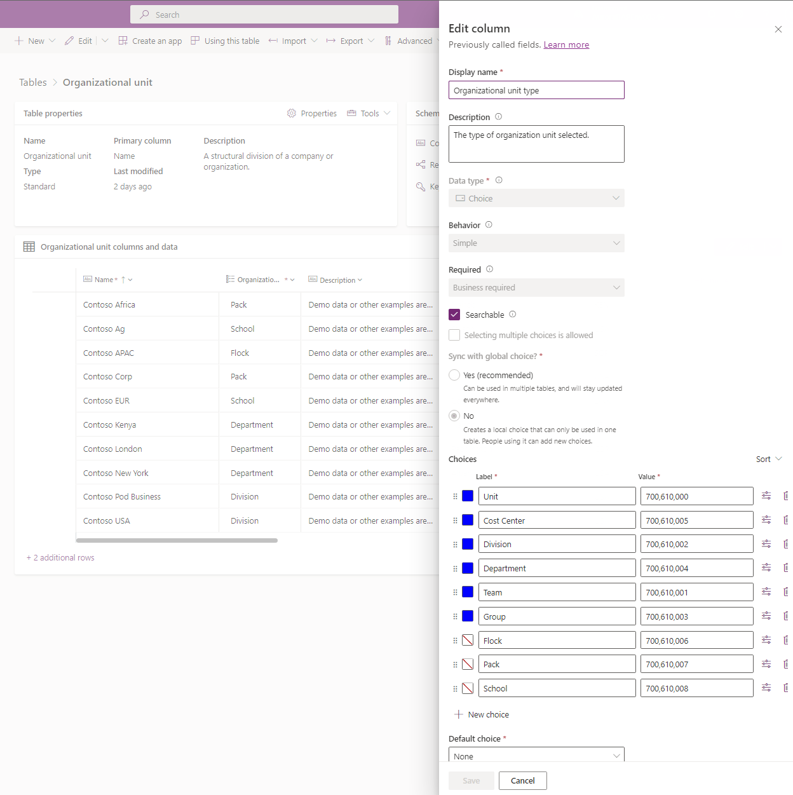Delete the Cost Center choice
The image size is (793, 795).
(787, 520)
